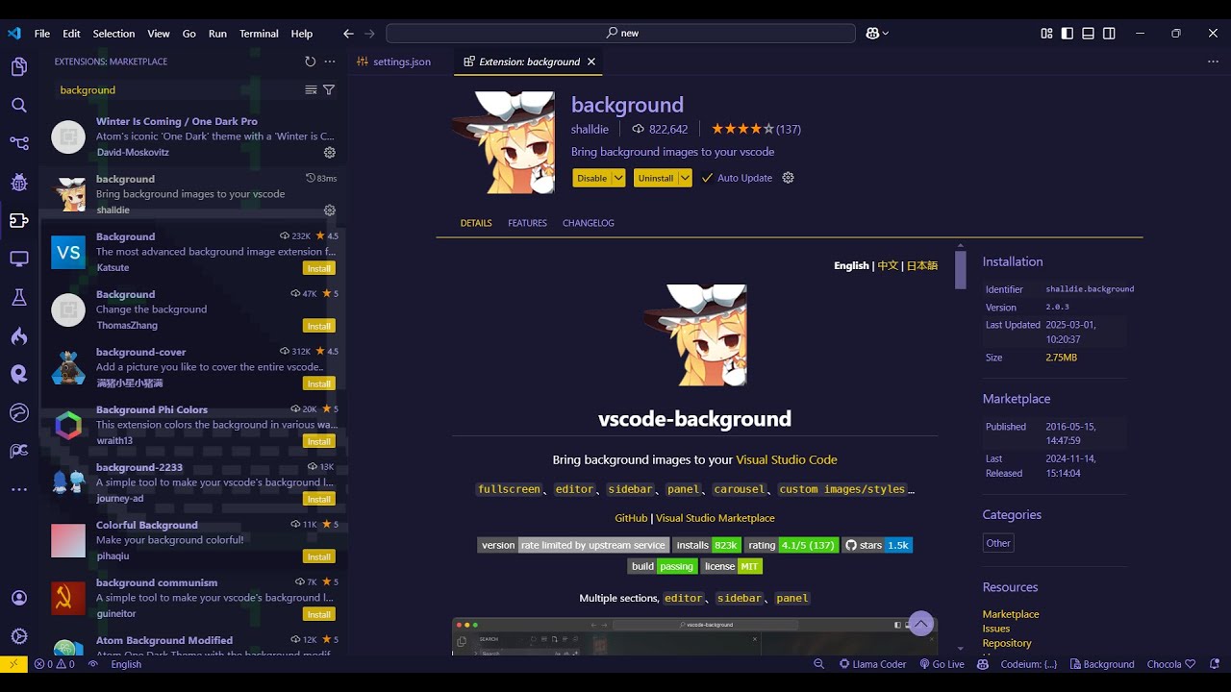Go forward with navigation arrow
1231x692 pixels.
pos(369,33)
